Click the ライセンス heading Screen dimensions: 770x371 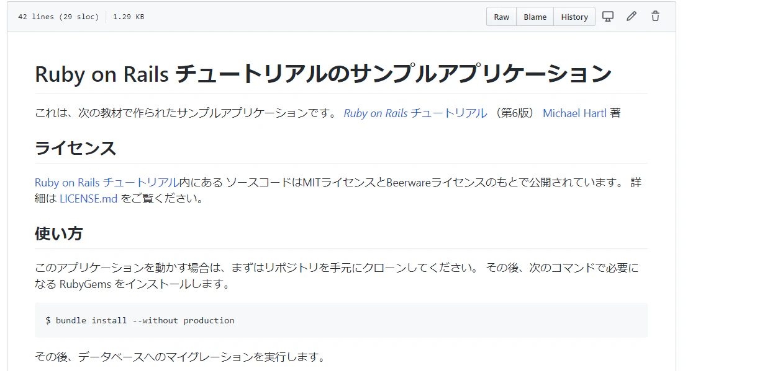coord(75,149)
